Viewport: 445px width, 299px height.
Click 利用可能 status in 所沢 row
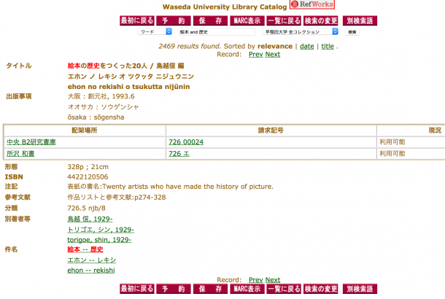392,154
